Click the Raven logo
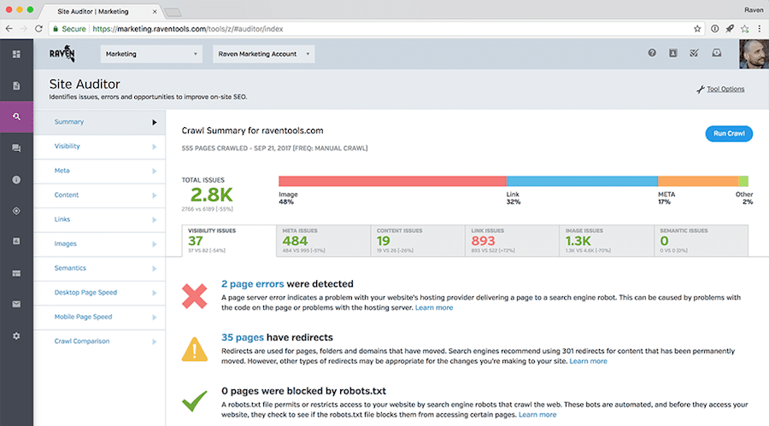This screenshot has width=769, height=426. click(x=62, y=54)
